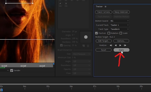This screenshot has height=92, width=151.
Task: Analyze backward continuously
Action: [116, 45]
